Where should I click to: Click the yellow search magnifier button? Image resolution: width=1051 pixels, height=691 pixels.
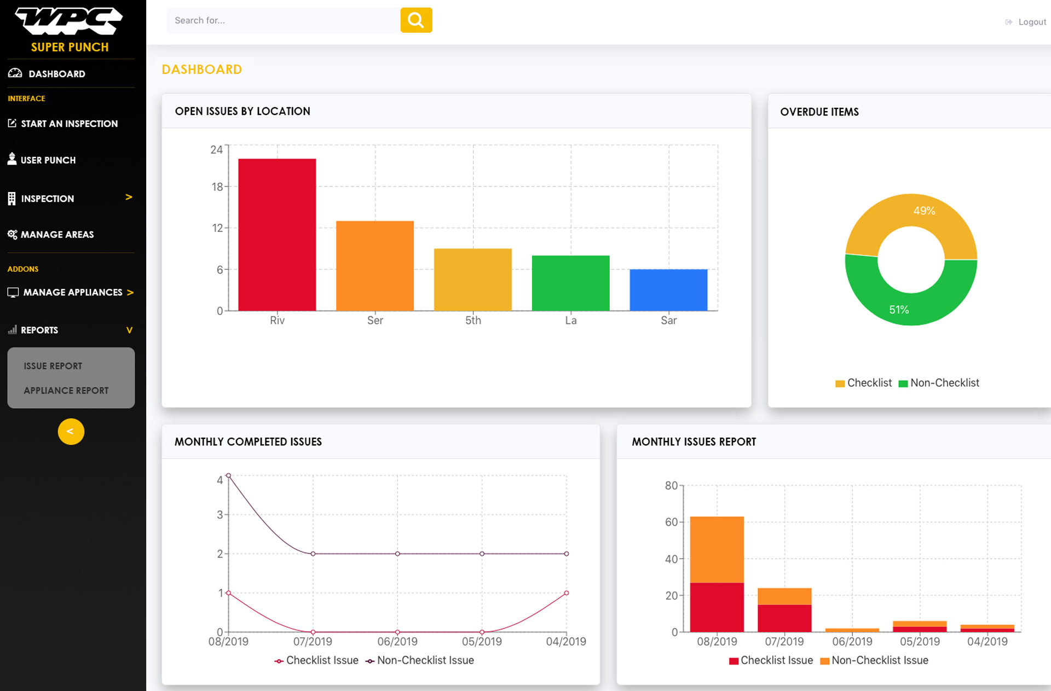coord(416,20)
